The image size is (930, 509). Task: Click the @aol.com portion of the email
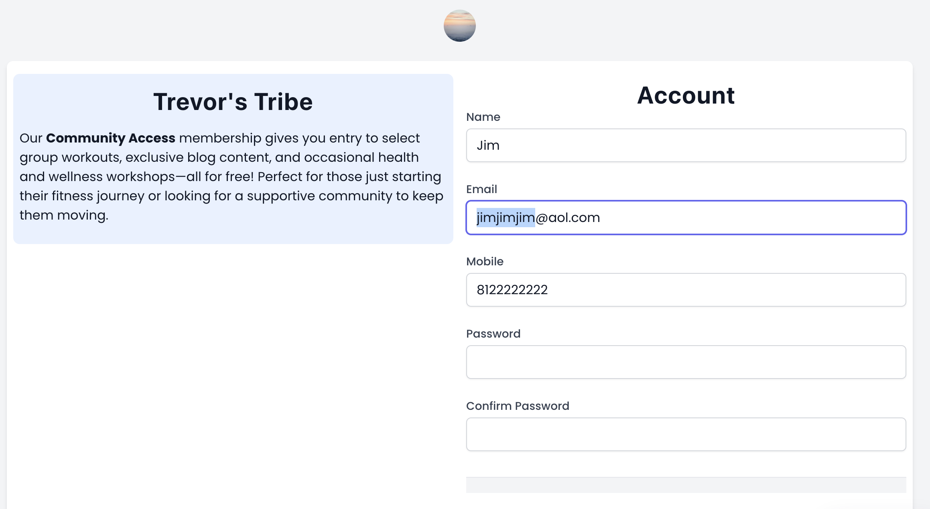click(568, 218)
